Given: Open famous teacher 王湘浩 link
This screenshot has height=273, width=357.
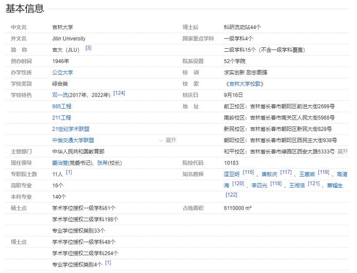Looking at the screenshot, I should [x=297, y=186].
